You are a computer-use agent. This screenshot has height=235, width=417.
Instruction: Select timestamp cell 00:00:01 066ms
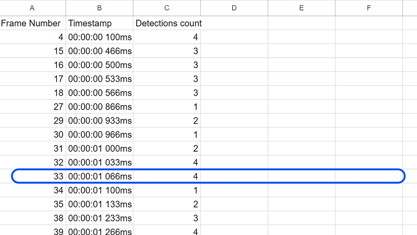[x=100, y=176]
